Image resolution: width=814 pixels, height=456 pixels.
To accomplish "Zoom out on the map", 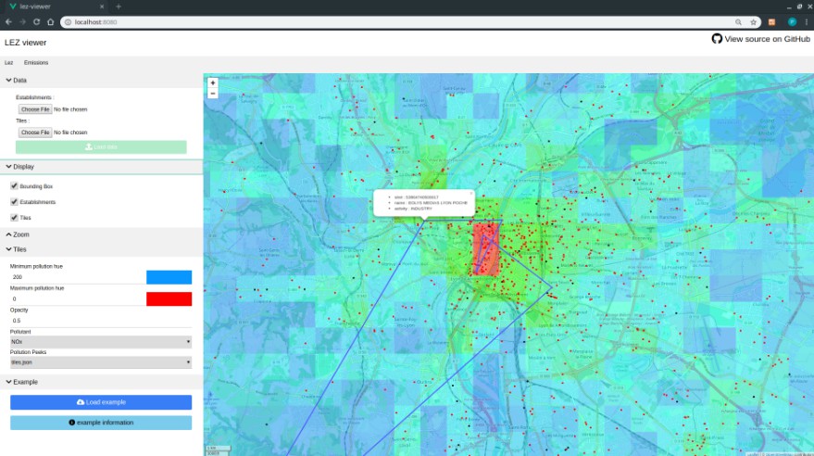I will [213, 93].
